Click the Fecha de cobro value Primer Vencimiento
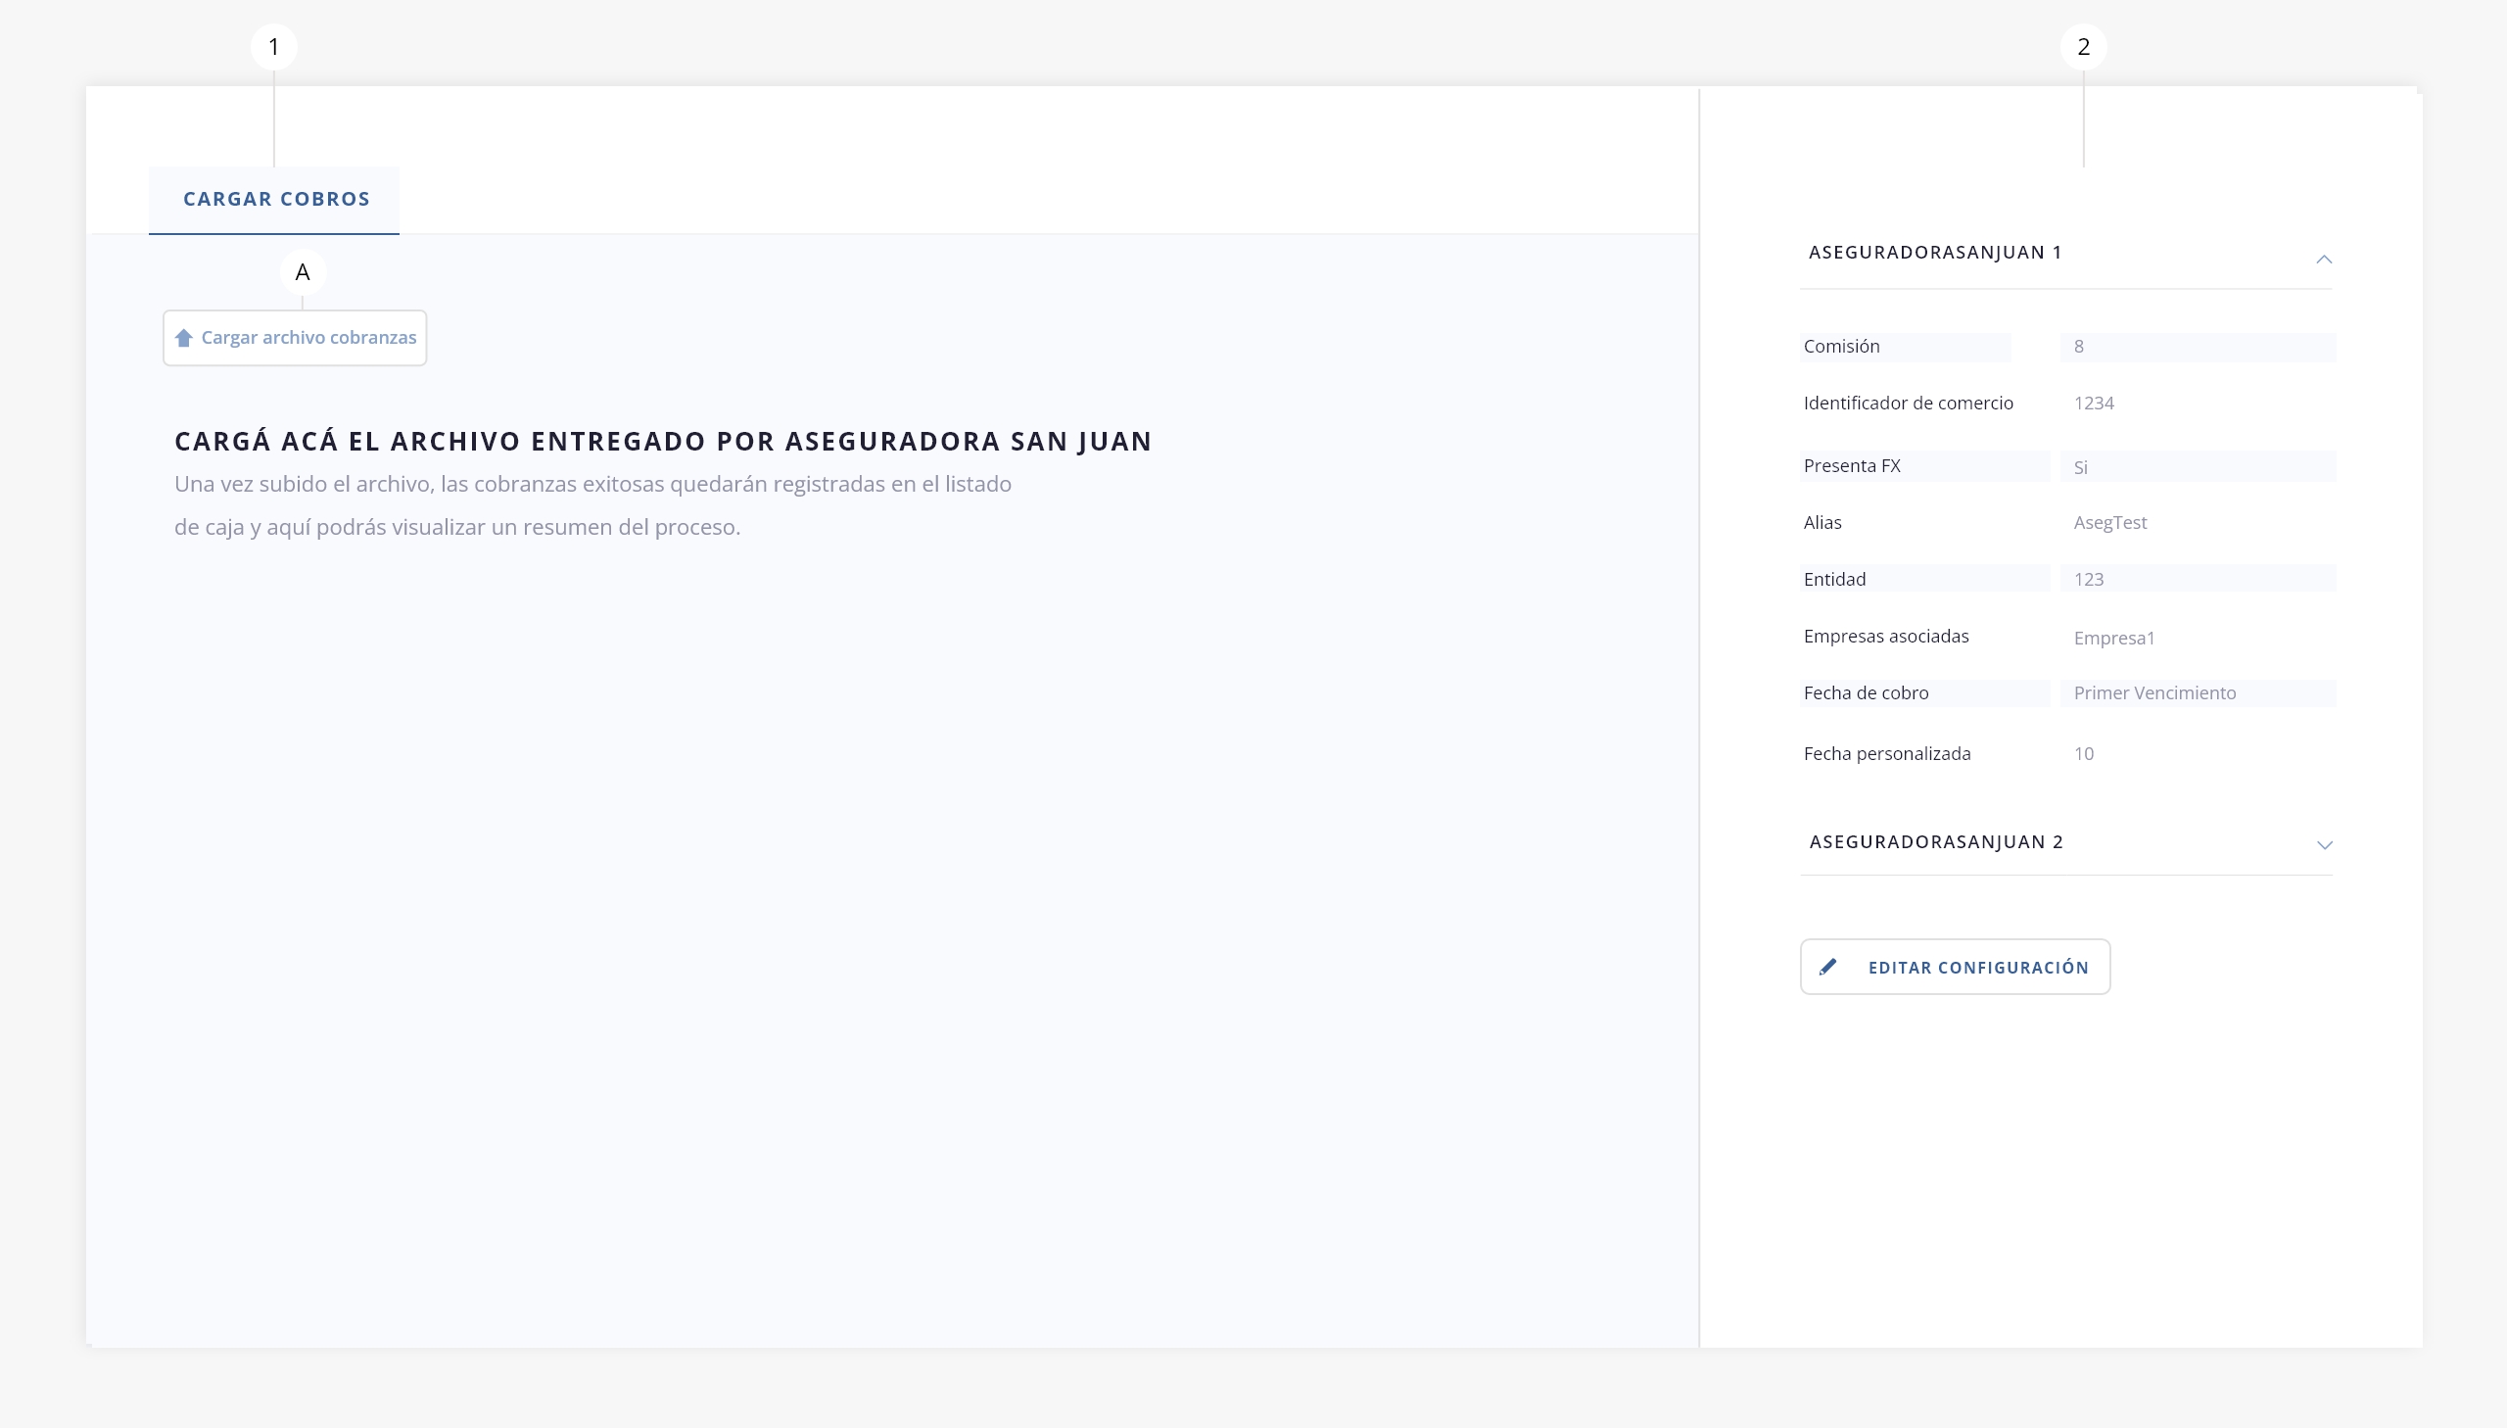 coord(2197,693)
